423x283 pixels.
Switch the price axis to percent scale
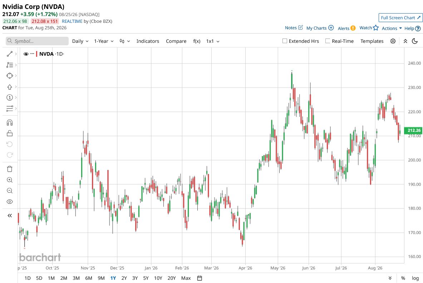(403, 278)
